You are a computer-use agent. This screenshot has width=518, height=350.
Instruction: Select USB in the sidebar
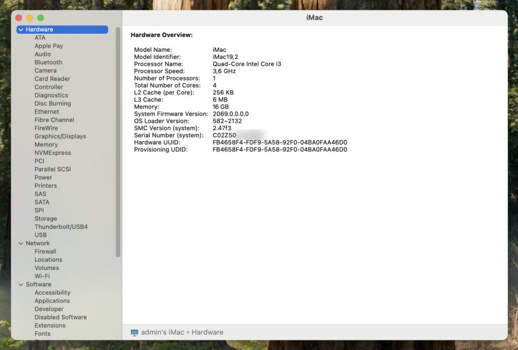point(41,235)
